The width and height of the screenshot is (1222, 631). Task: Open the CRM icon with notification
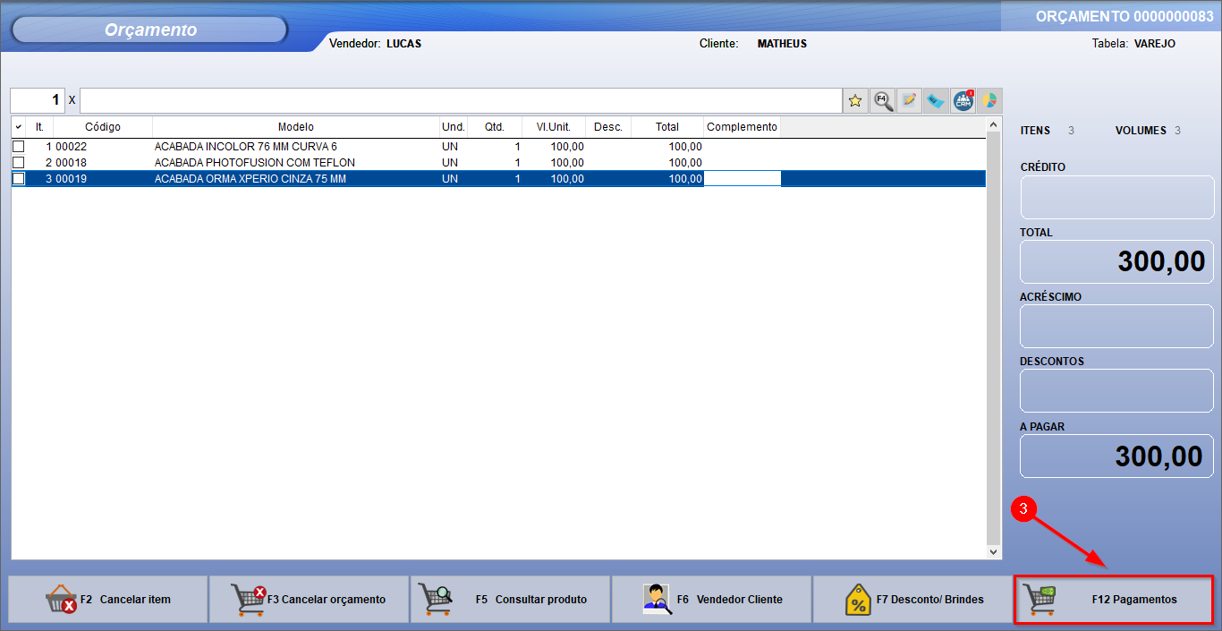(x=963, y=100)
